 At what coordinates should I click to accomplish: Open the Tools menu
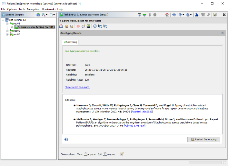pyautogui.click(x=22, y=9)
